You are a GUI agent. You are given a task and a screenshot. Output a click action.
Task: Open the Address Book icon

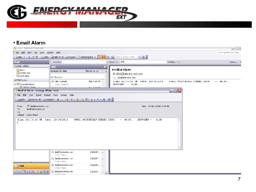pyautogui.click(x=113, y=57)
